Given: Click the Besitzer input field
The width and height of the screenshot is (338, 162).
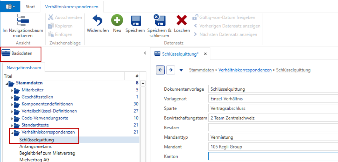Looking at the screenshot, I should [x=273, y=127].
